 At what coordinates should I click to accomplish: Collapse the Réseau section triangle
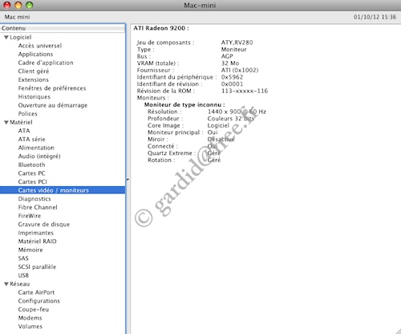[6, 284]
